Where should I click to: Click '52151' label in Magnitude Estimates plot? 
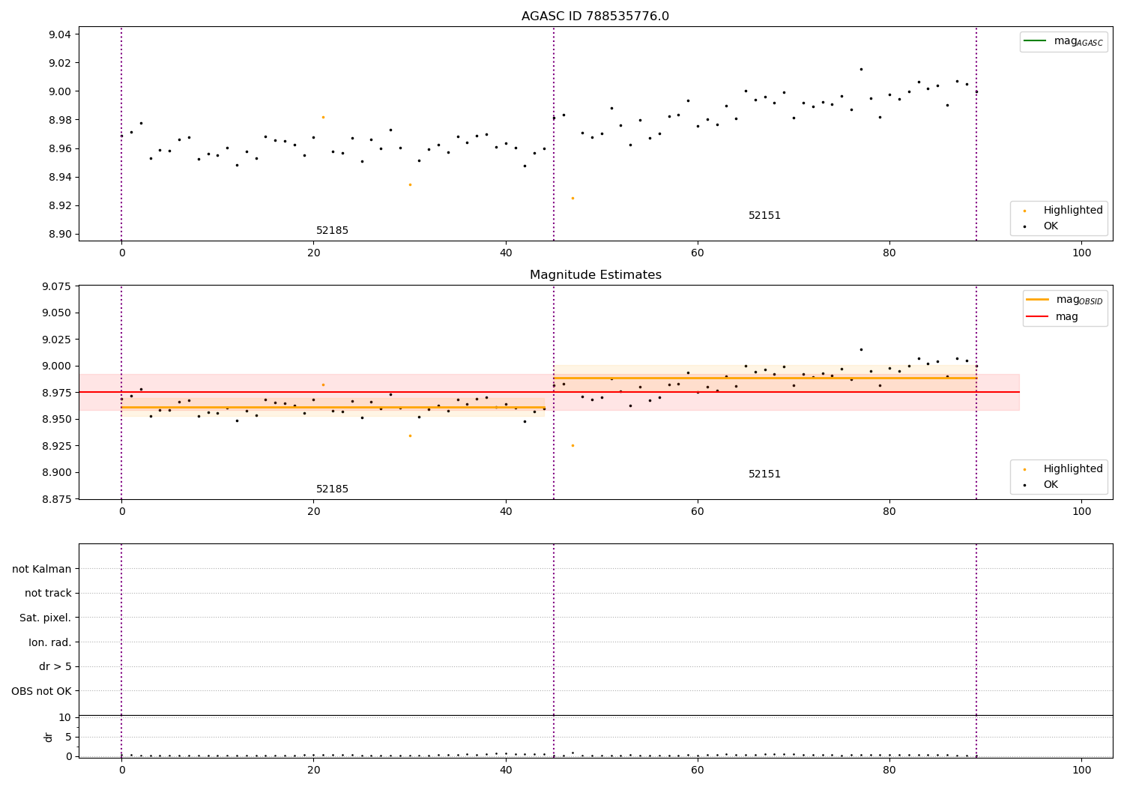pos(764,474)
